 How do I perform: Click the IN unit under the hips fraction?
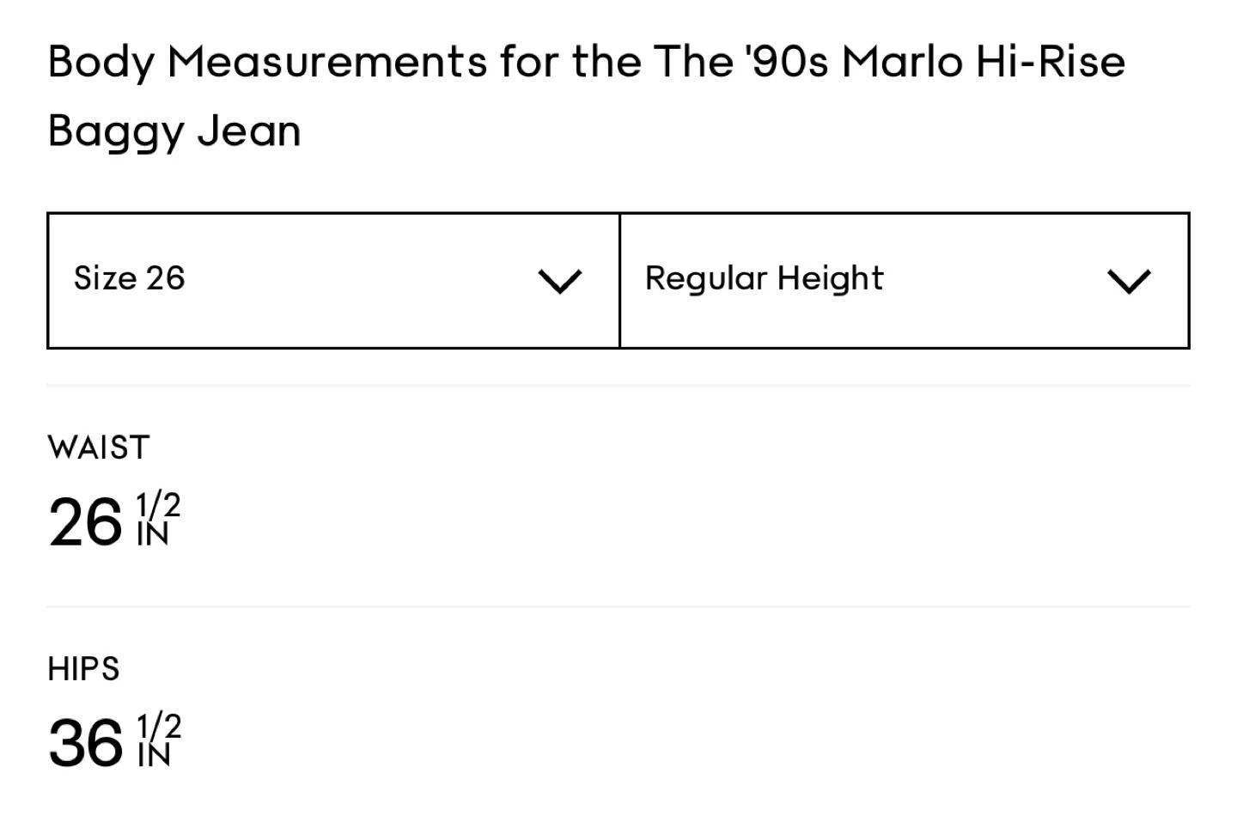tap(154, 755)
